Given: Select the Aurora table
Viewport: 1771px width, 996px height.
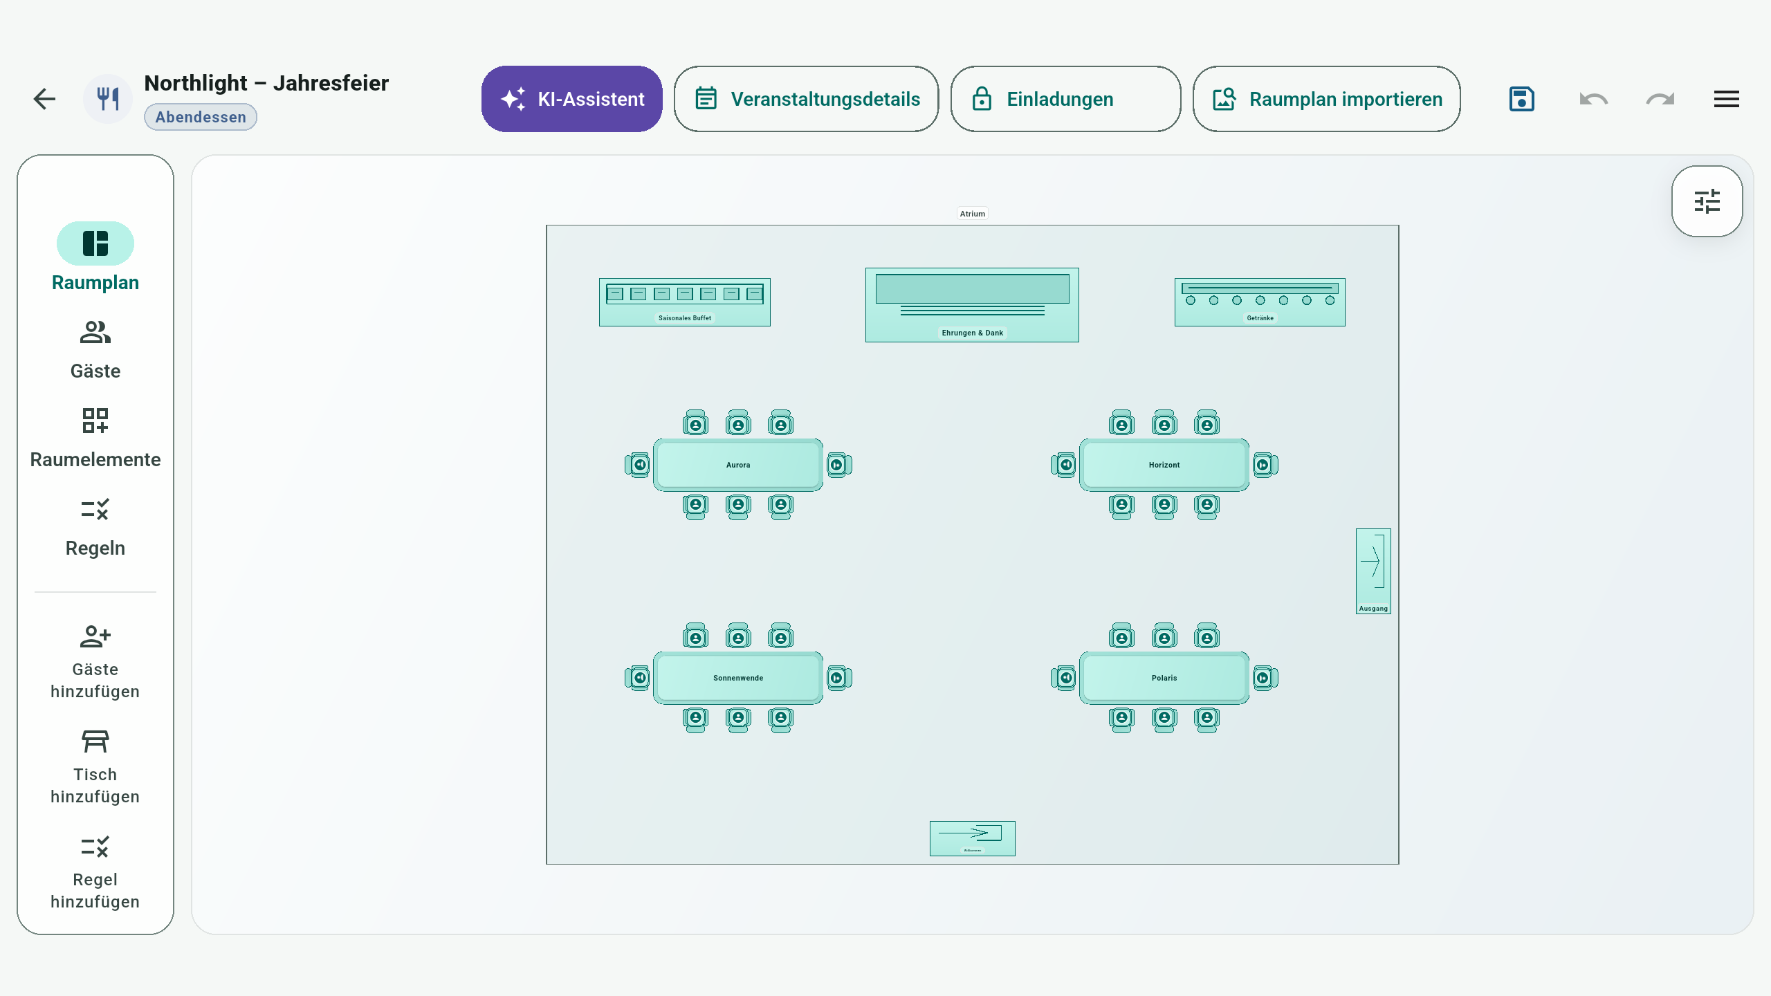Looking at the screenshot, I should (x=738, y=465).
